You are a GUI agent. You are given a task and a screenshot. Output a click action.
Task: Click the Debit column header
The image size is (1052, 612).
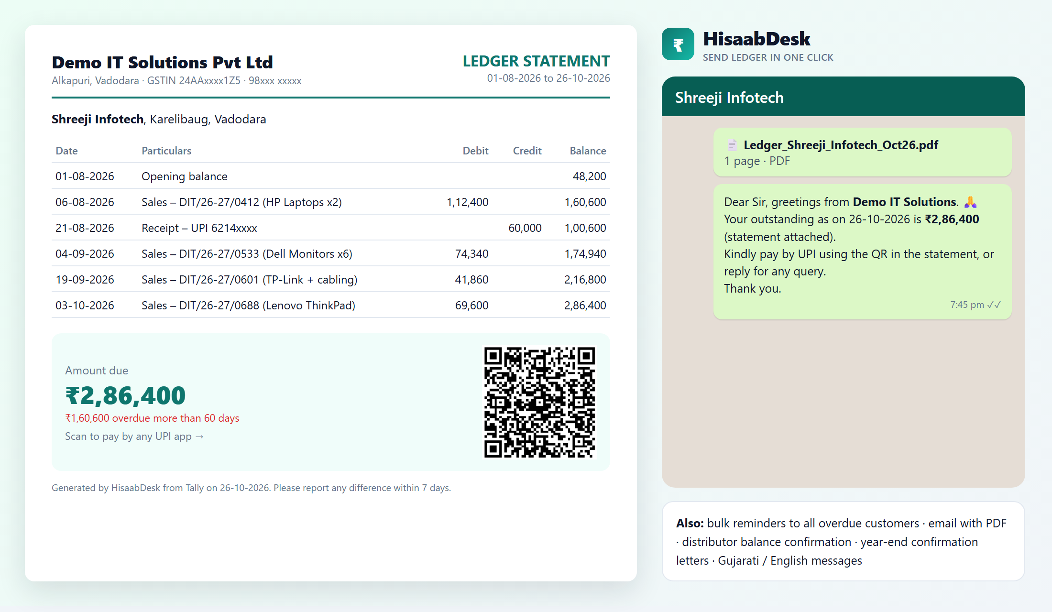coord(475,151)
